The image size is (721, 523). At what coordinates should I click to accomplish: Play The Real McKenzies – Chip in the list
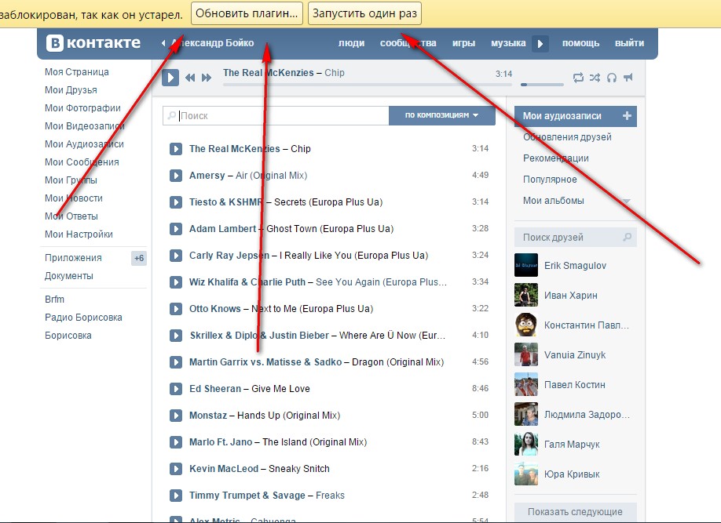tap(176, 149)
